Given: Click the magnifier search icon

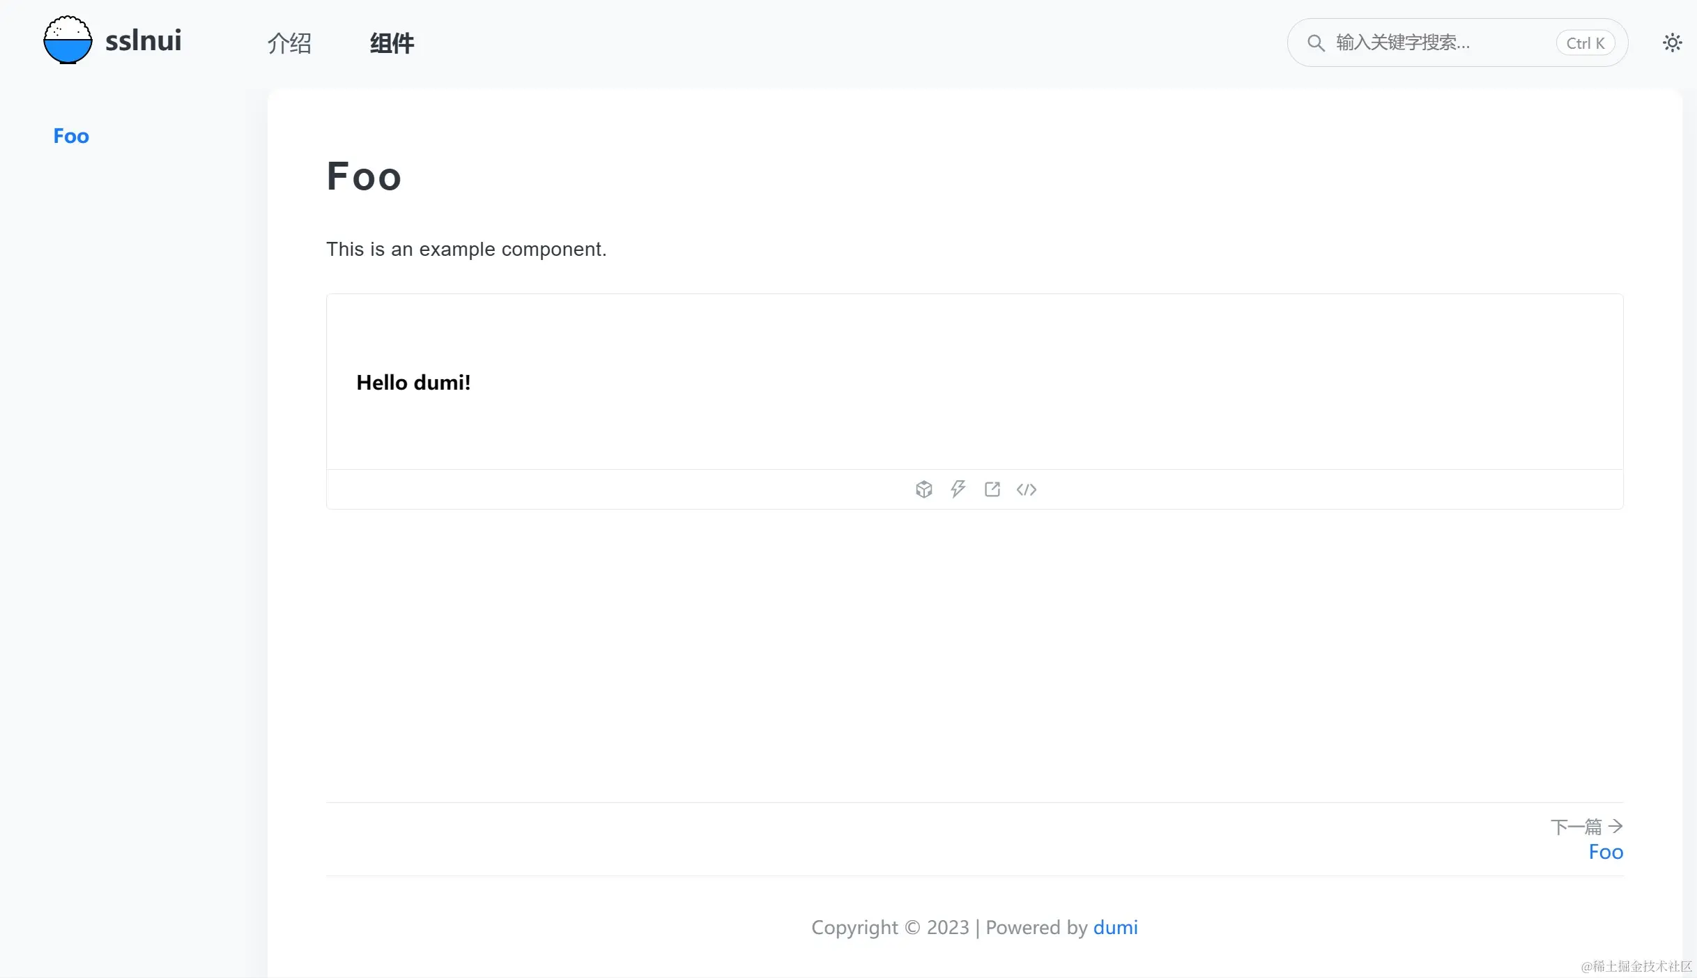Looking at the screenshot, I should [1316, 43].
